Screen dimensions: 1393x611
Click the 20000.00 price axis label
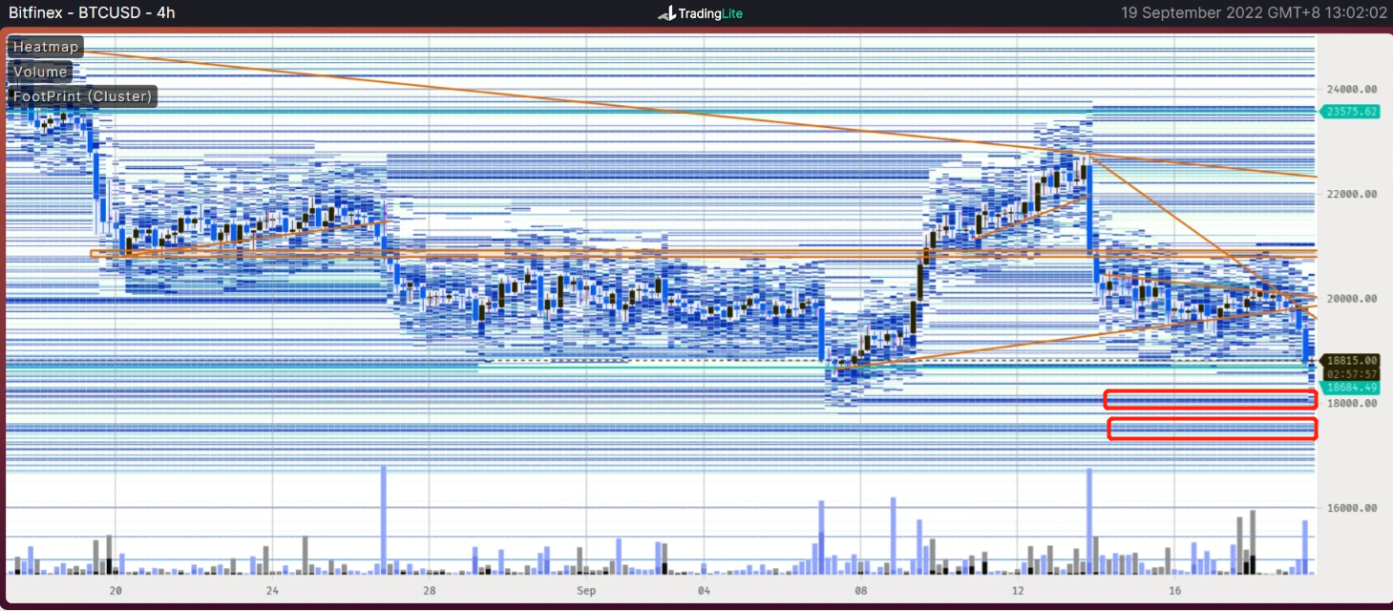[x=1351, y=298]
